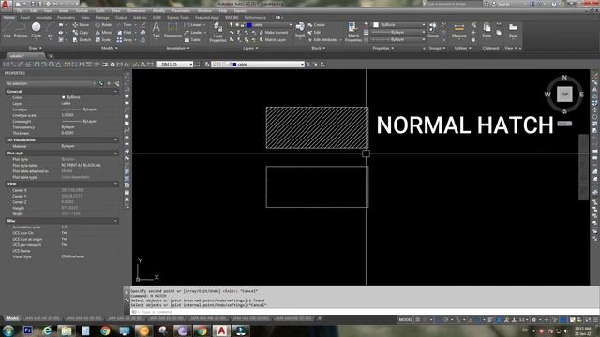The width and height of the screenshot is (600, 337).
Task: Toggle Clean Screen in status bar
Action: pyautogui.click(x=588, y=319)
